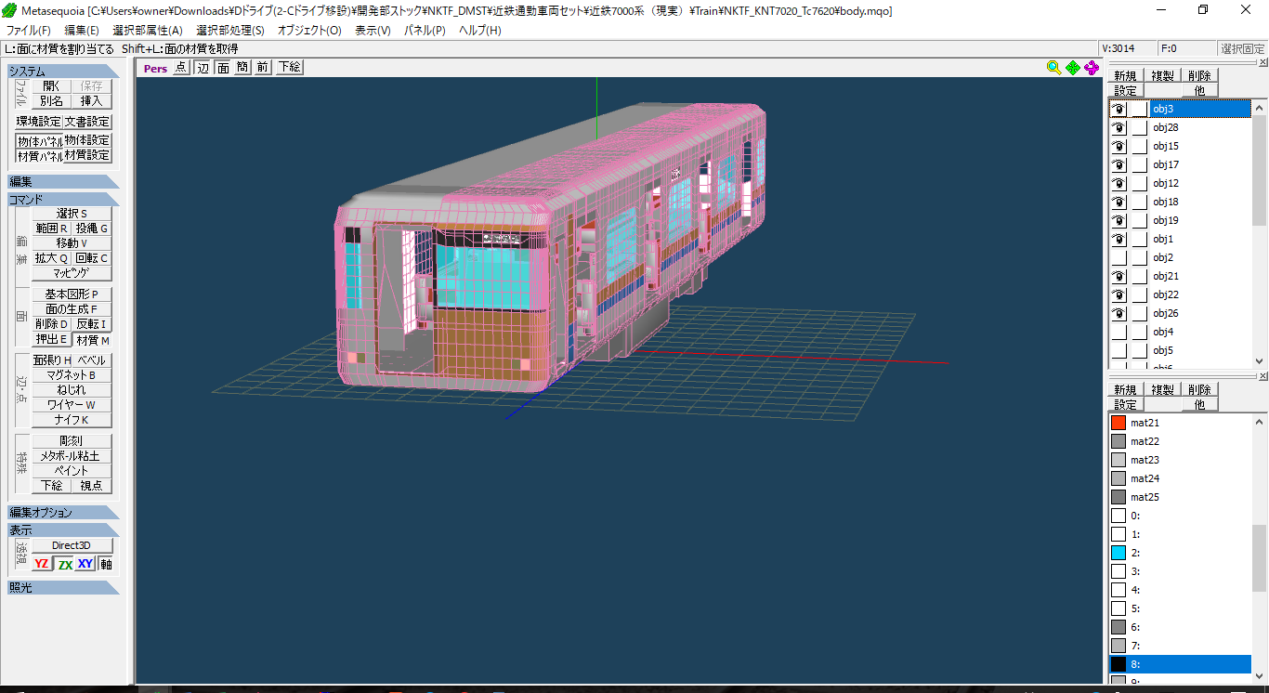Open the Pers view mode dropdown
The height and width of the screenshot is (693, 1269).
click(155, 68)
